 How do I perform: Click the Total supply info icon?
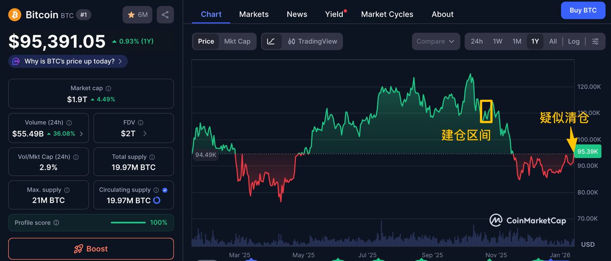pos(152,157)
